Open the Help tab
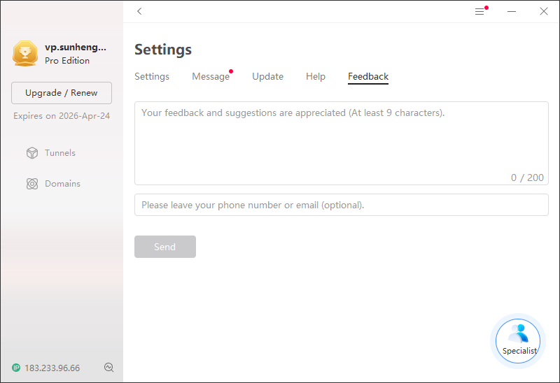Image resolution: width=560 pixels, height=383 pixels. tap(316, 77)
